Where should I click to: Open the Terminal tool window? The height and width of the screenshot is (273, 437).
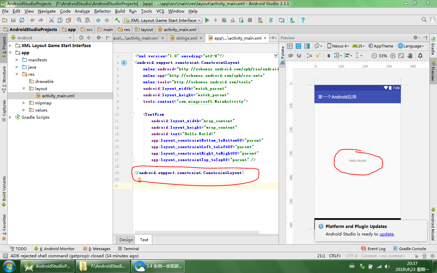pos(128,249)
